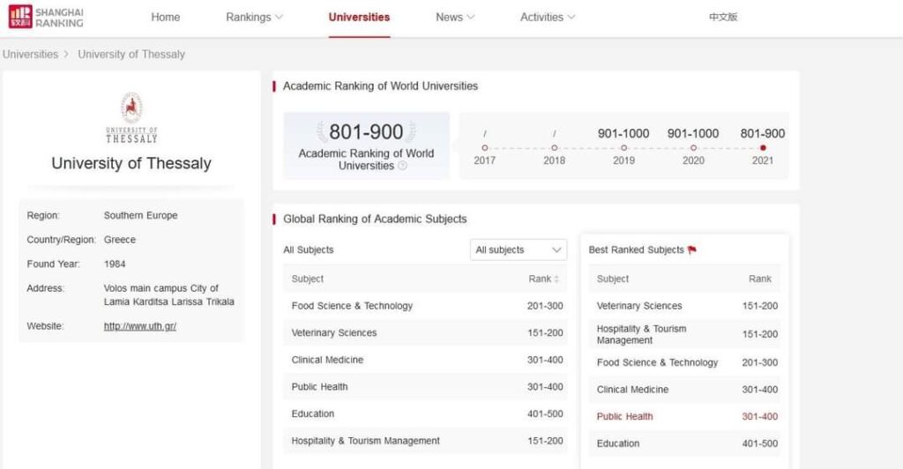Click the 801-900 current ranking badge

(366, 145)
